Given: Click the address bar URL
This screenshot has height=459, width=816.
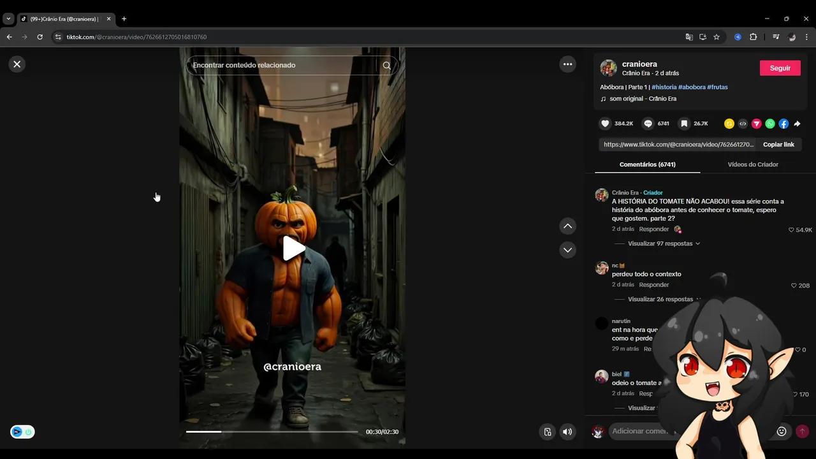Looking at the screenshot, I should point(136,37).
